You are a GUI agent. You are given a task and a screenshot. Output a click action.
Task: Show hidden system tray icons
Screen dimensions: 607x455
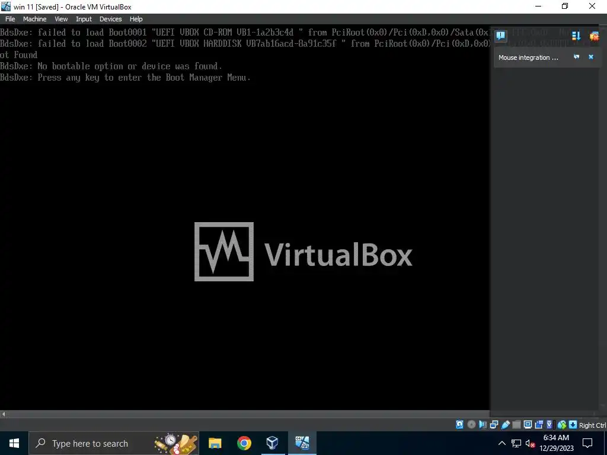point(501,443)
